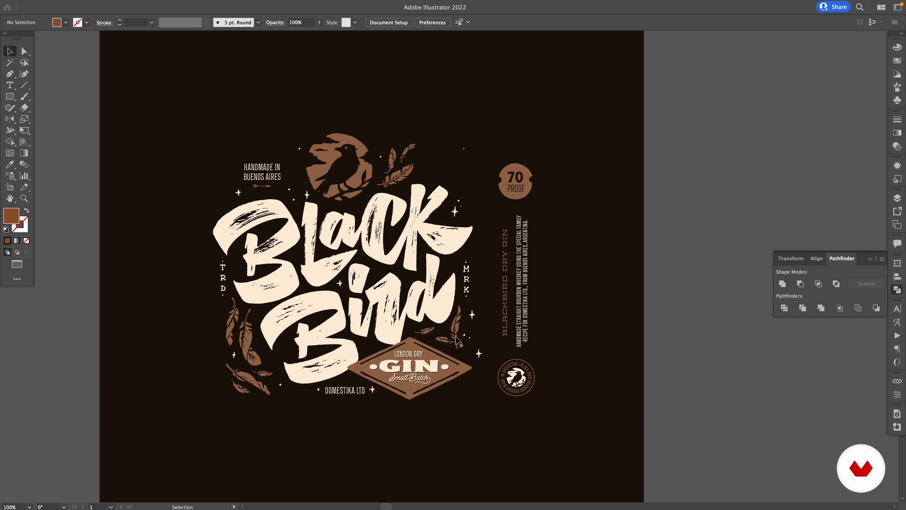Open brush definition dropdown next to 5 pt. Round
This screenshot has width=906, height=510.
[x=258, y=22]
